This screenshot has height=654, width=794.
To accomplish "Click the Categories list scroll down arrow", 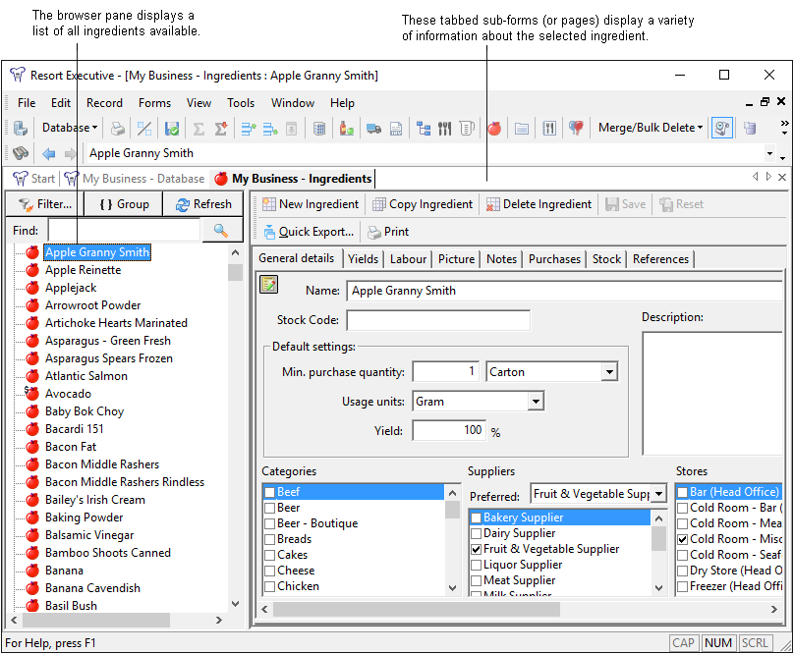I will [452, 588].
